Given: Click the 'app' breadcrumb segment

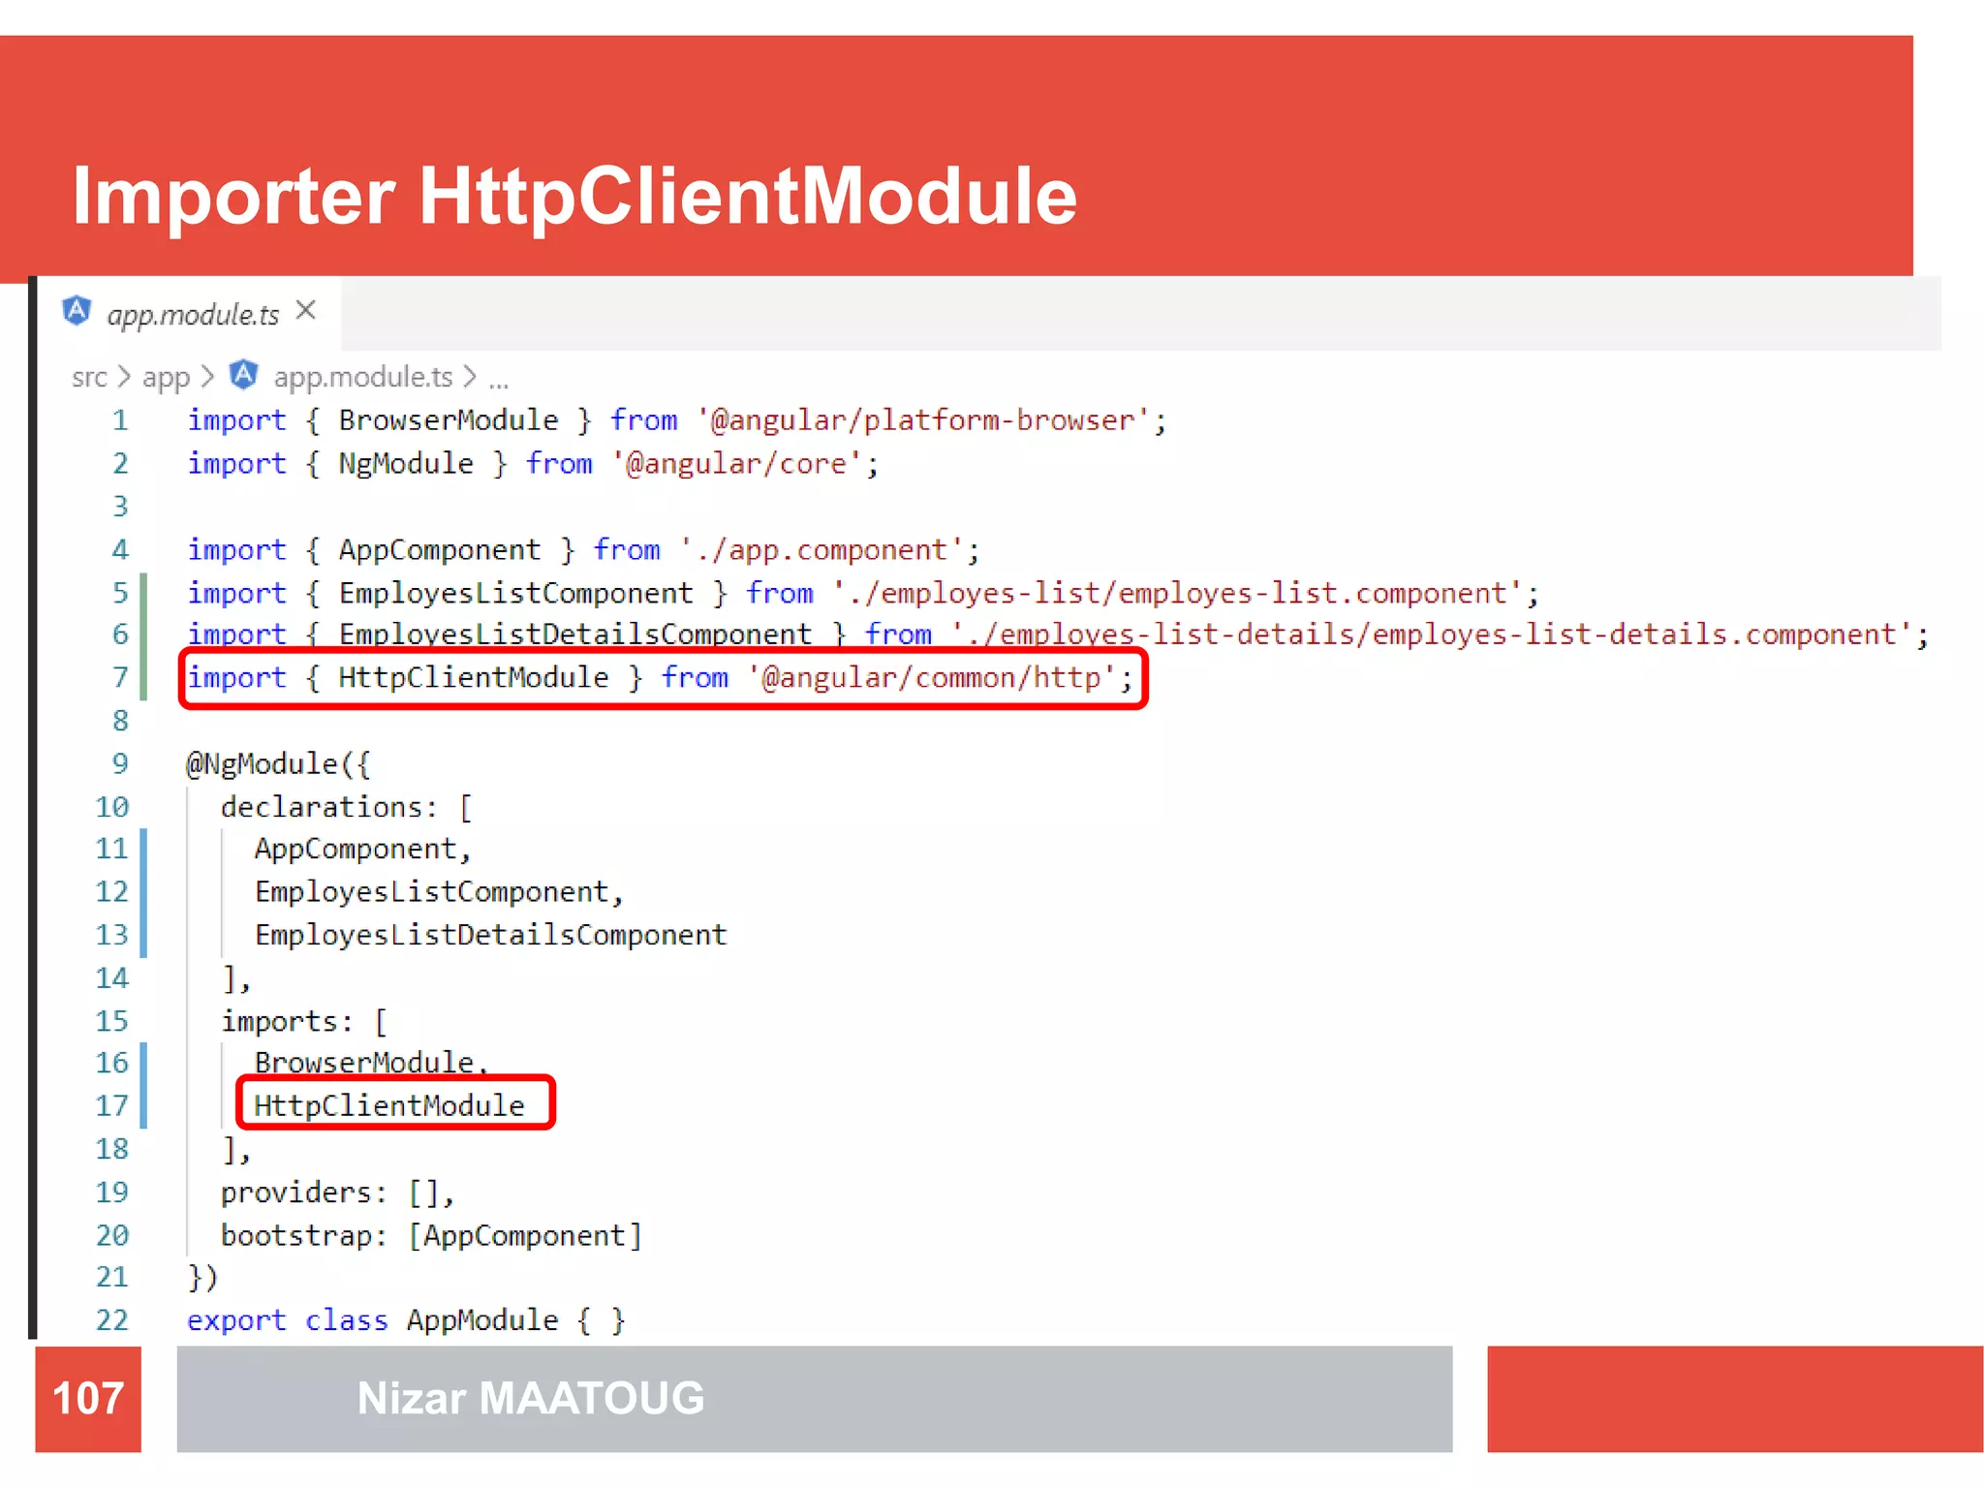Looking at the screenshot, I should [166, 377].
